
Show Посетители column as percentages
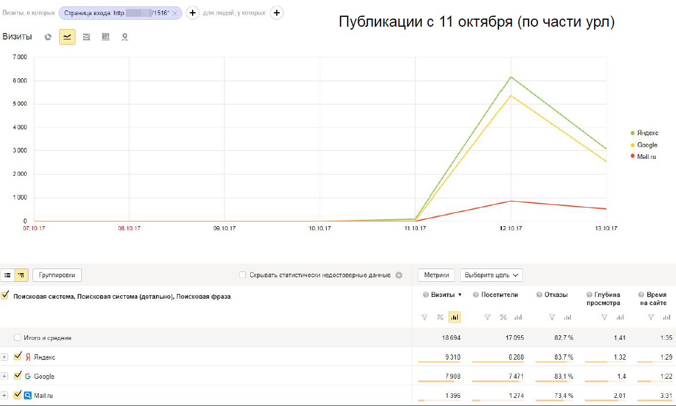coord(503,317)
